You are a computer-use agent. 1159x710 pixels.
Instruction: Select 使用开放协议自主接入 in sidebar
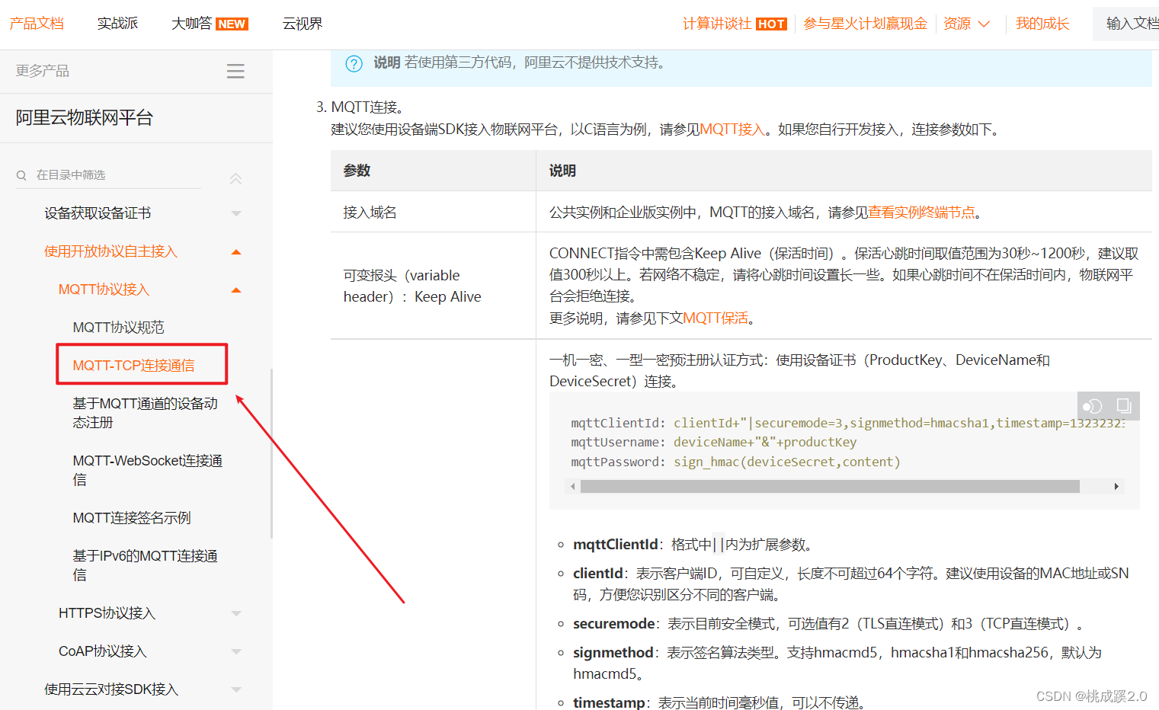click(x=110, y=251)
